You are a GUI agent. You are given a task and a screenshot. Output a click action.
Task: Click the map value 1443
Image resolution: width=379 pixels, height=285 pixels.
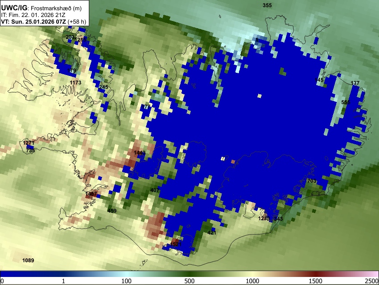(140, 153)
